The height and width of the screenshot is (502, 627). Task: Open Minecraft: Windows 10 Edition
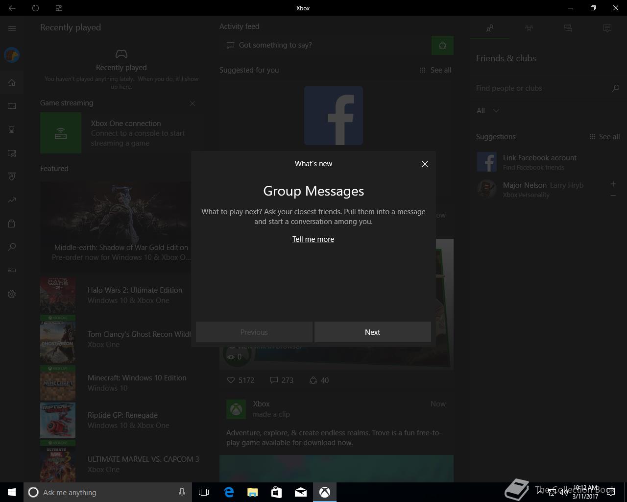[x=121, y=383]
